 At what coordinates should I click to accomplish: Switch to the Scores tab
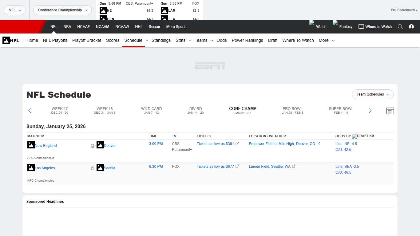click(x=113, y=40)
